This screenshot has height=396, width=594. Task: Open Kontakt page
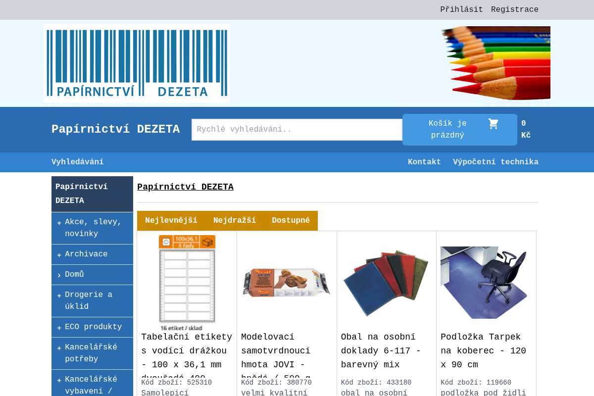(x=424, y=162)
